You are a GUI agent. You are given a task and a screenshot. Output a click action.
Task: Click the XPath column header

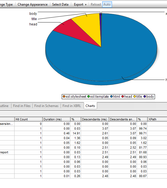pos(157,119)
